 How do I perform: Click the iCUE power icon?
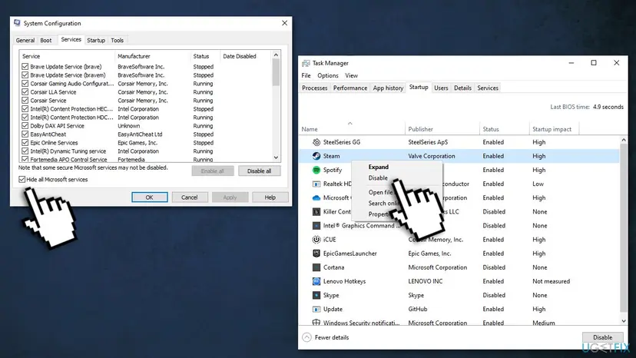316,240
